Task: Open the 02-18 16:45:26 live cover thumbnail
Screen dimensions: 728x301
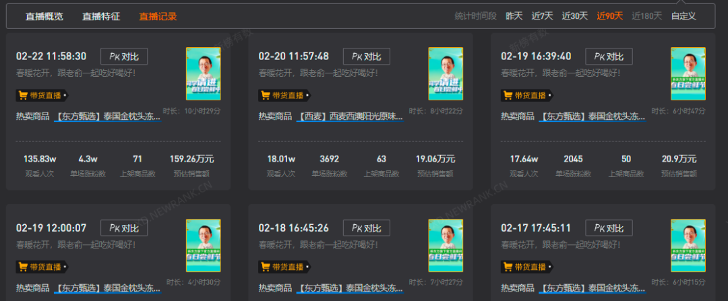Action: (446, 245)
